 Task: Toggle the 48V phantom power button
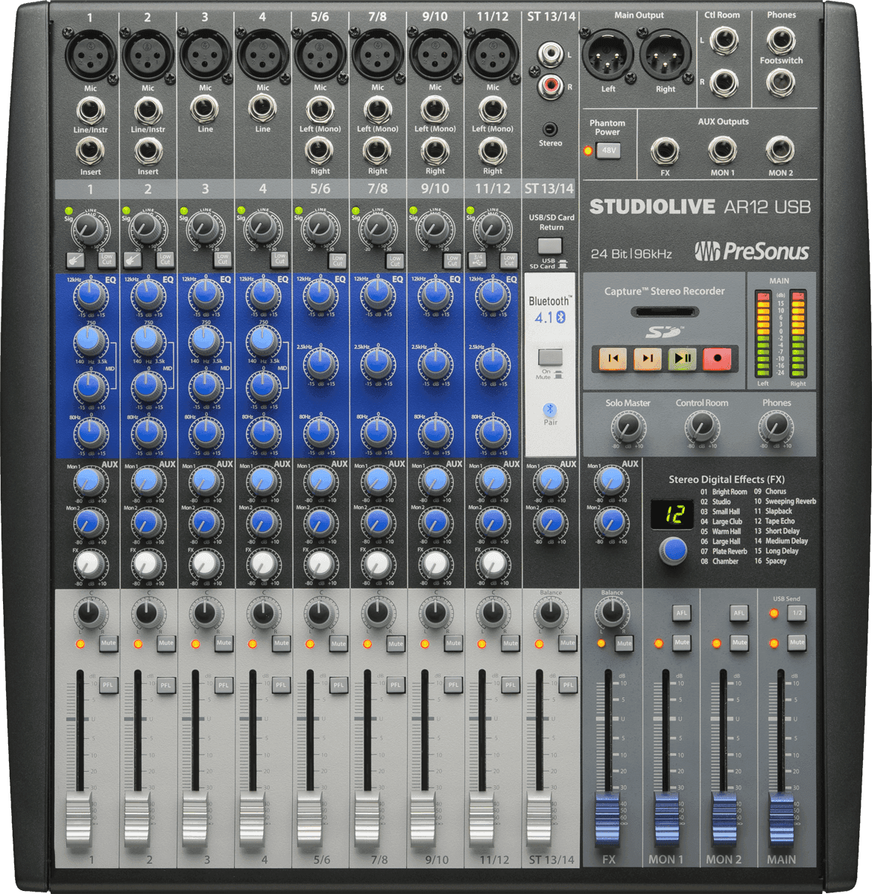[609, 150]
